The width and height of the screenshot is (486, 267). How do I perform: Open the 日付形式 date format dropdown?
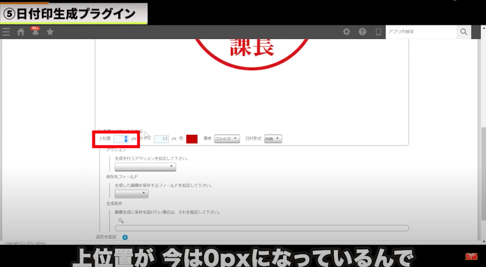pos(273,139)
